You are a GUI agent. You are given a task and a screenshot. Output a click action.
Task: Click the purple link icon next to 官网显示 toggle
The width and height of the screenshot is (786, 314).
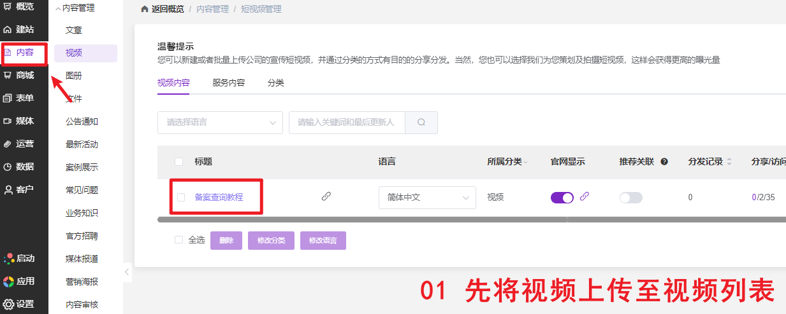coord(585,196)
